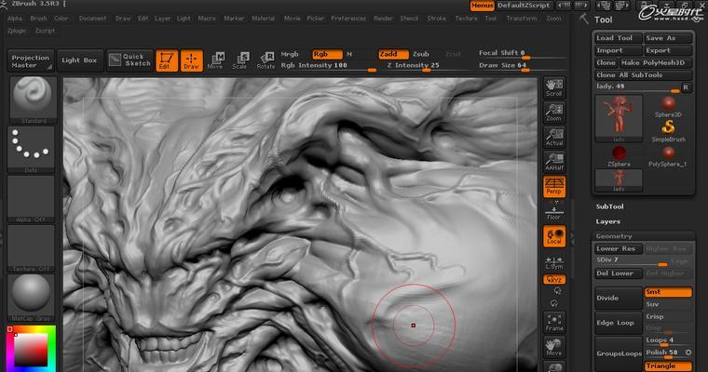
Task: Adjust the Draw Size slider
Action: coord(522,66)
